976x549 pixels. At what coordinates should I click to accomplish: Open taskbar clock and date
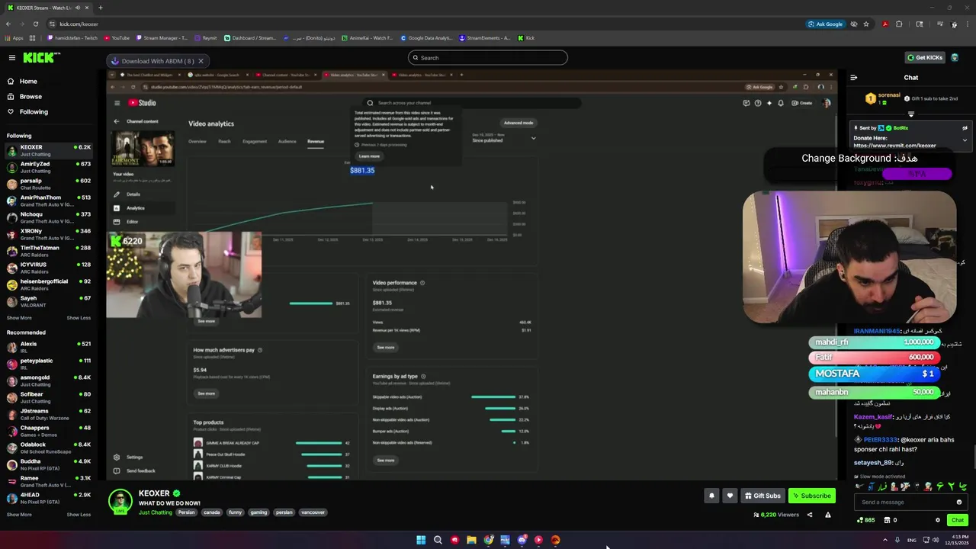[958, 540]
